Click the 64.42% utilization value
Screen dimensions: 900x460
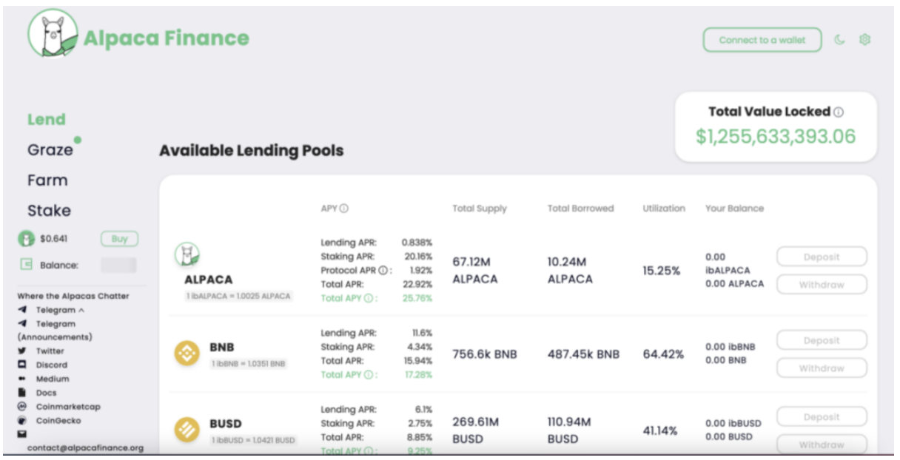663,354
